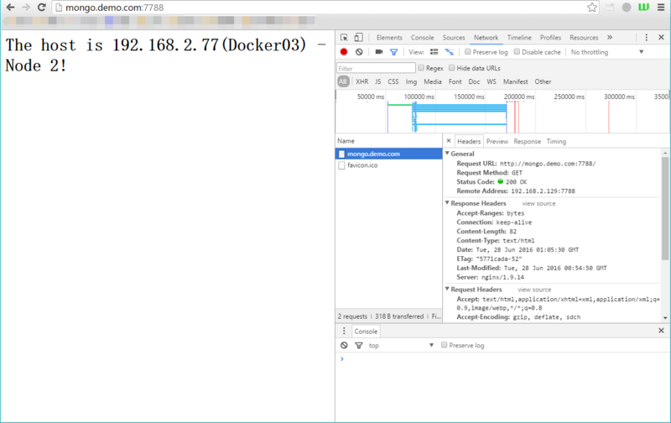Click the headers pane vertical scrollbar
Screen dimensions: 671x423
[x=665, y=208]
